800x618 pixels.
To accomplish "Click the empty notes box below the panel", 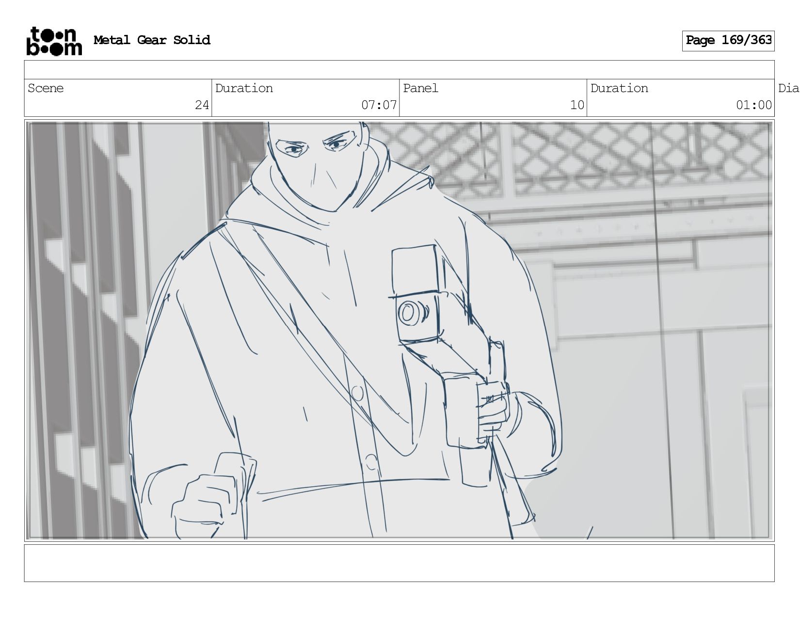I will [x=399, y=563].
